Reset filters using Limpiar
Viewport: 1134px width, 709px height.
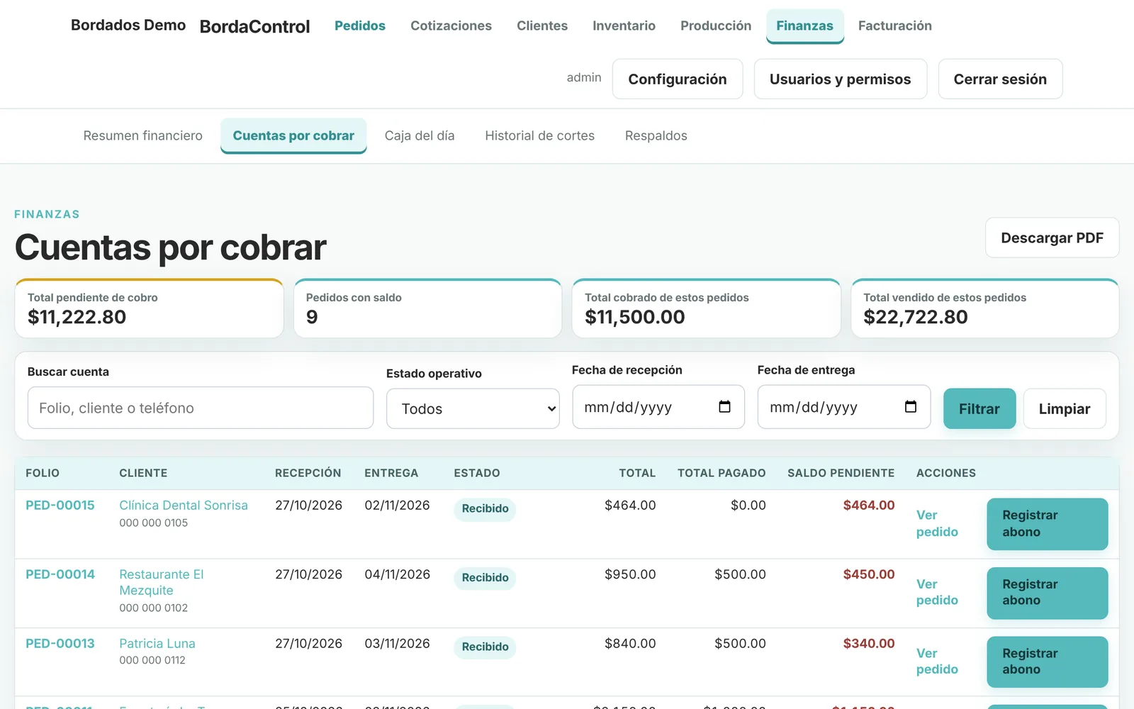(1064, 408)
